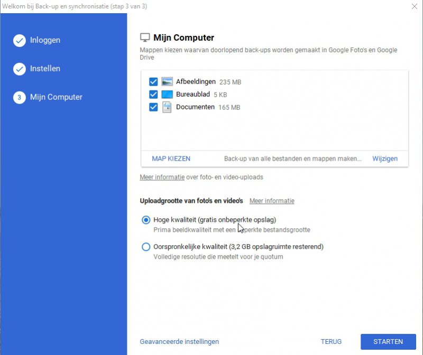
Task: Toggle the Documenten checkbox
Action: tap(153, 107)
